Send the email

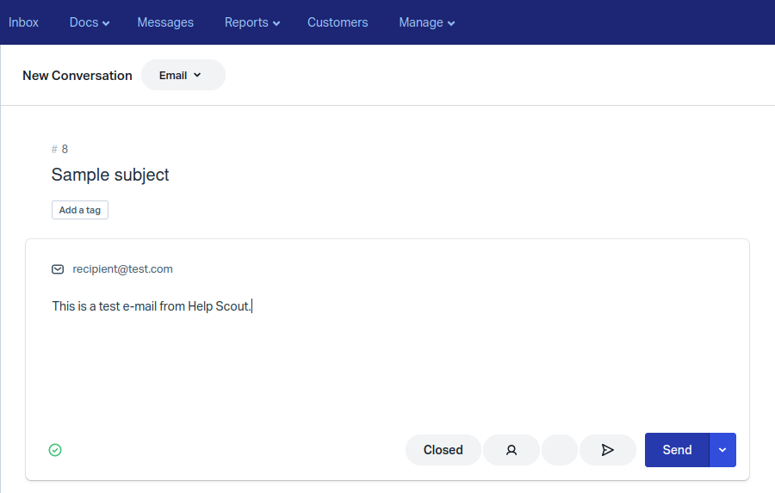click(677, 450)
